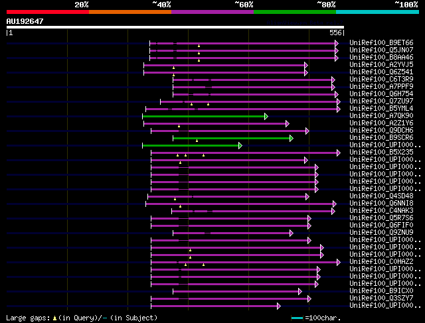This screenshot has width=425, height=323.
Task: Open hit UniRef100_B8AA46 label
Action: click(381, 58)
